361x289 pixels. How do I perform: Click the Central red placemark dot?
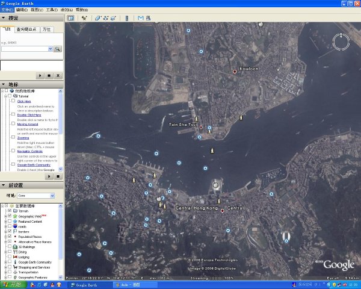[222, 211]
